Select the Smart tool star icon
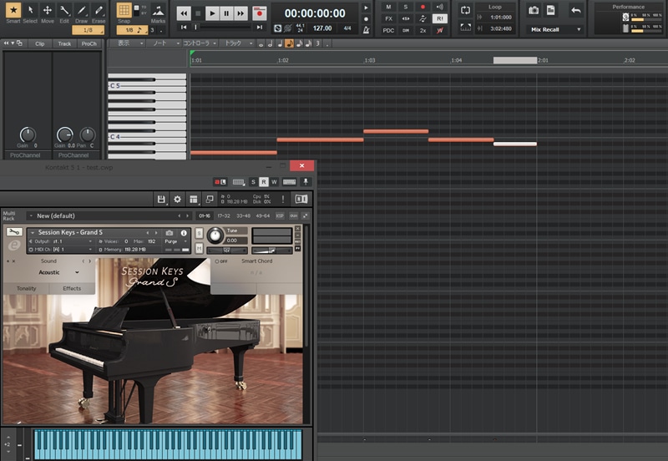The width and height of the screenshot is (668, 461). [x=13, y=10]
